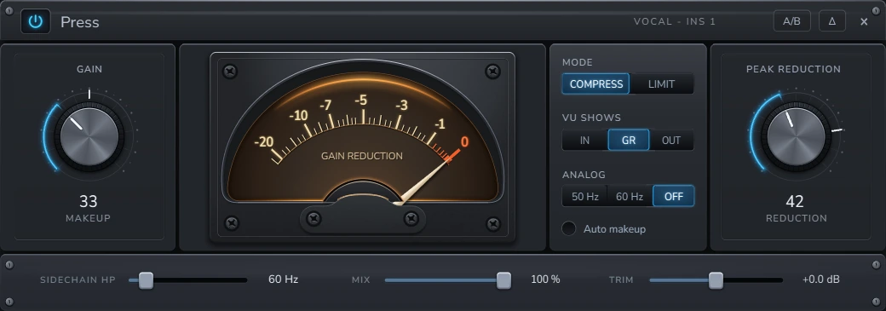886x311 pixels.
Task: Set VU meter to show OUT
Action: (x=671, y=141)
